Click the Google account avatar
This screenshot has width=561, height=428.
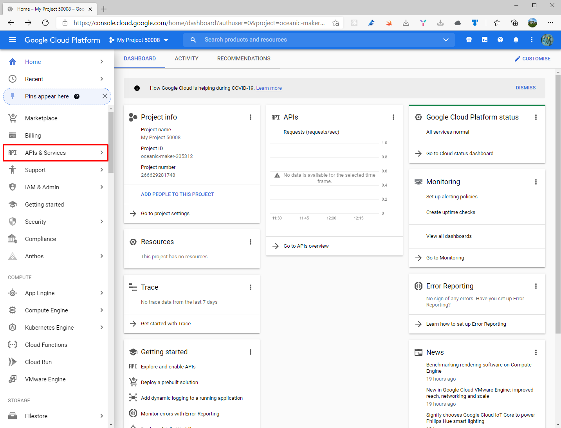[547, 40]
